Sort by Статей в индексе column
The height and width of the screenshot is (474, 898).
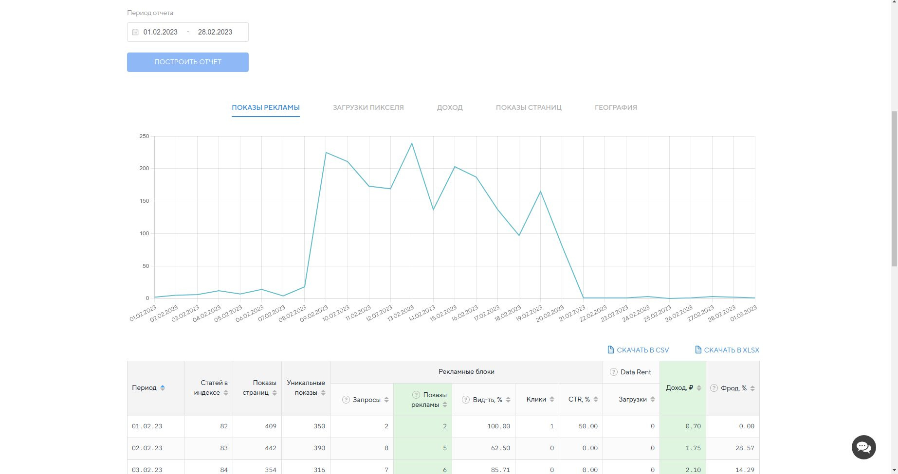[x=226, y=393]
